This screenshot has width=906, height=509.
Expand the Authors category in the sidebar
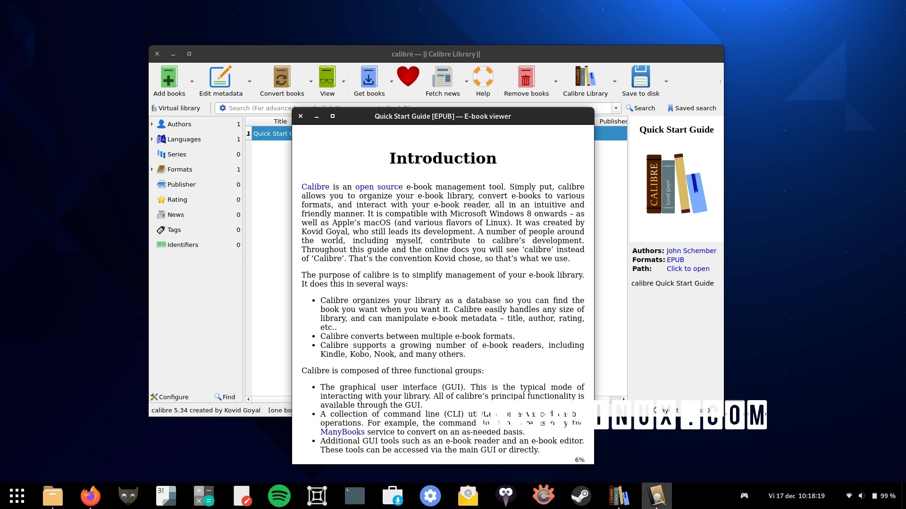pos(152,124)
